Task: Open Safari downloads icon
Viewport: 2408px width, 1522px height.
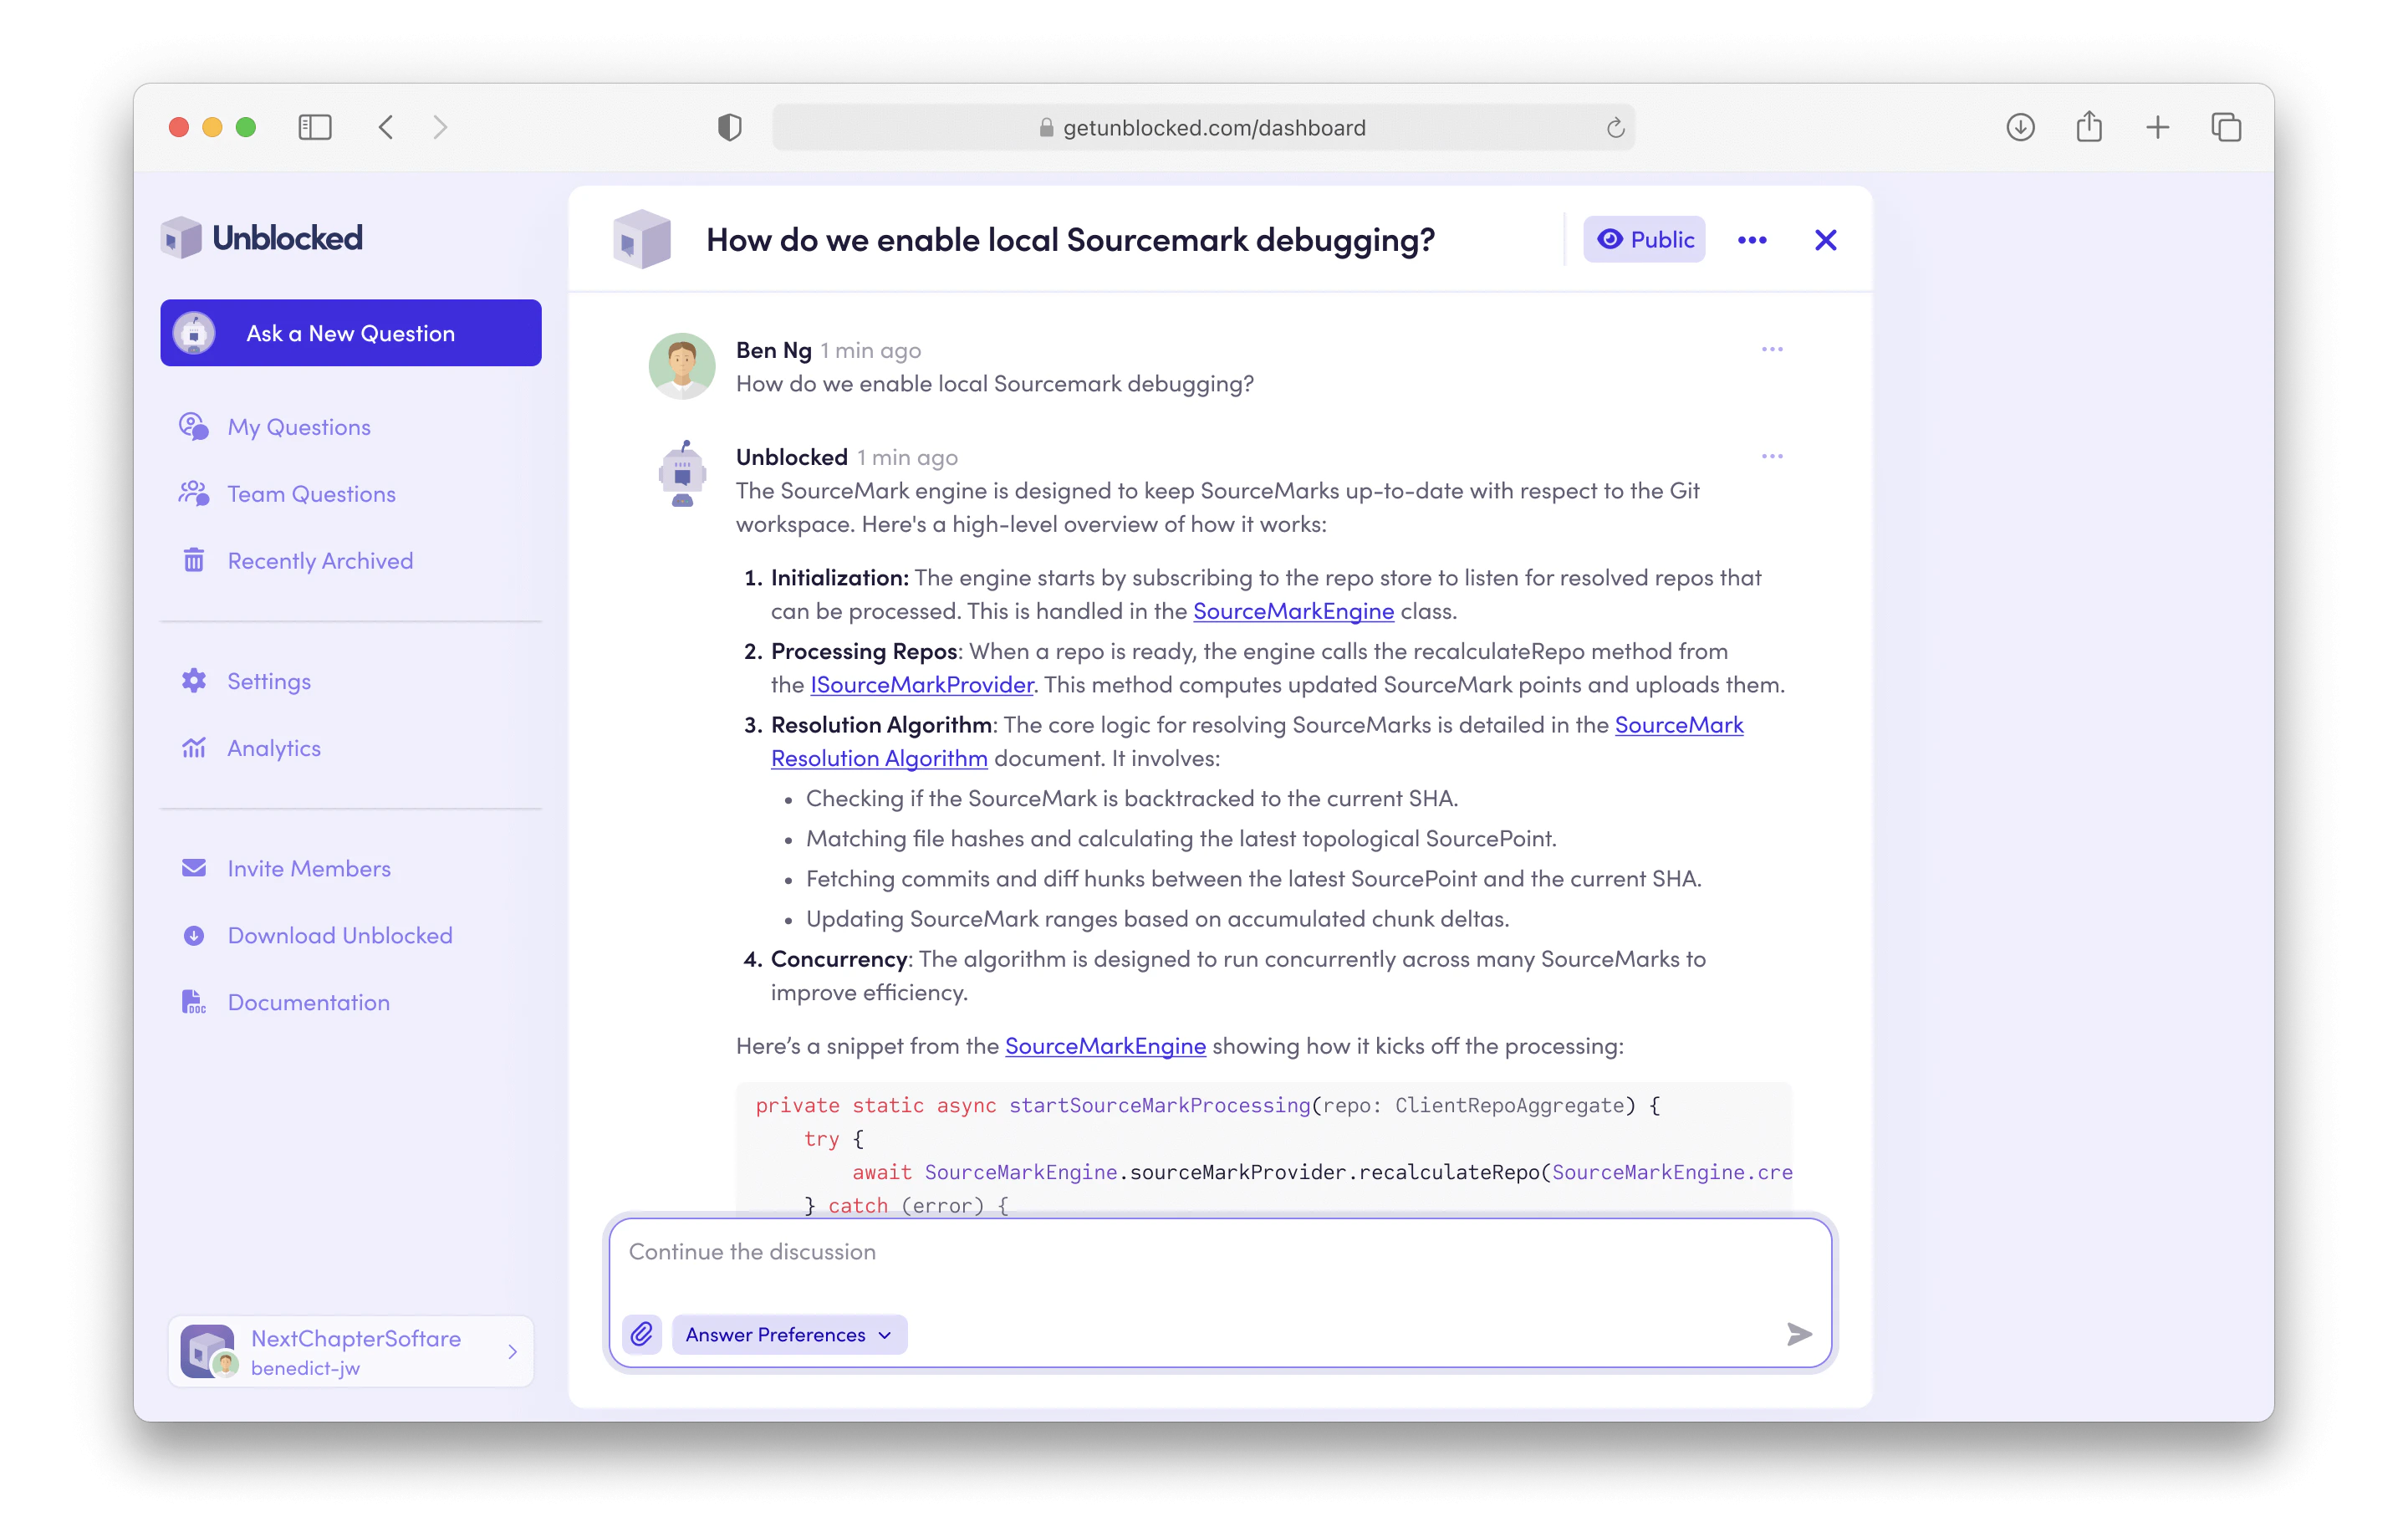Action: pos(2021,127)
